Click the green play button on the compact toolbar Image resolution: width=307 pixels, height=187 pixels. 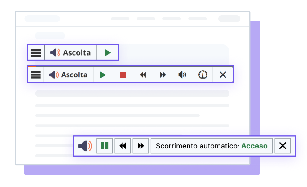(108, 52)
